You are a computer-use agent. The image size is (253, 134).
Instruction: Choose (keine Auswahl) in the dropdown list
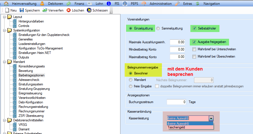click(190, 124)
